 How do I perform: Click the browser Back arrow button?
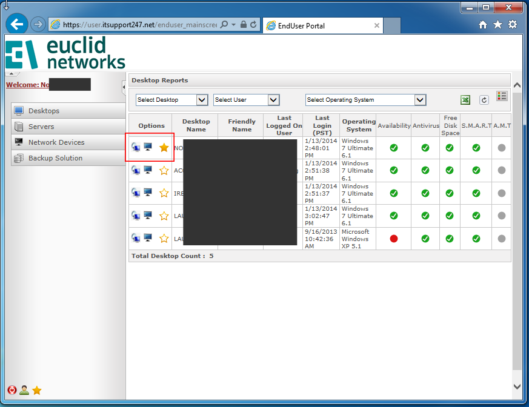pos(16,24)
